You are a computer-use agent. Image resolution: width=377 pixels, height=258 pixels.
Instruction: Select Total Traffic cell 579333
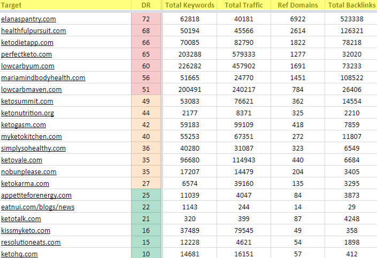point(244,54)
